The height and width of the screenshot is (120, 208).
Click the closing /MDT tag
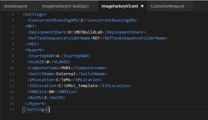[x=32, y=44]
